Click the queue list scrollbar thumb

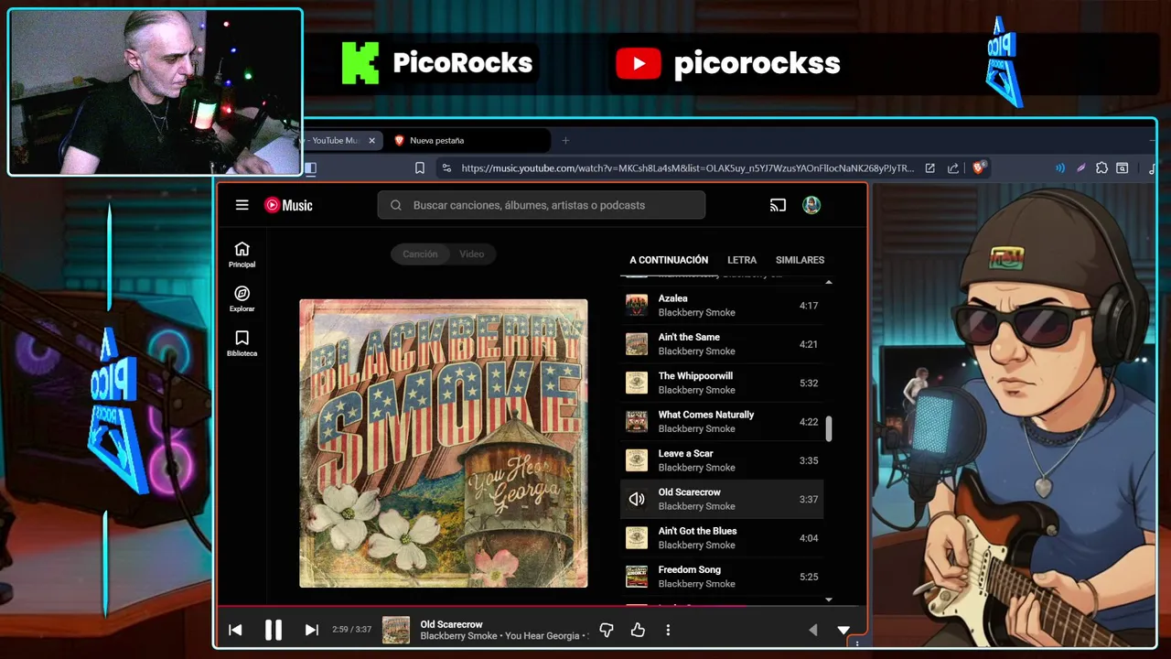click(x=829, y=429)
